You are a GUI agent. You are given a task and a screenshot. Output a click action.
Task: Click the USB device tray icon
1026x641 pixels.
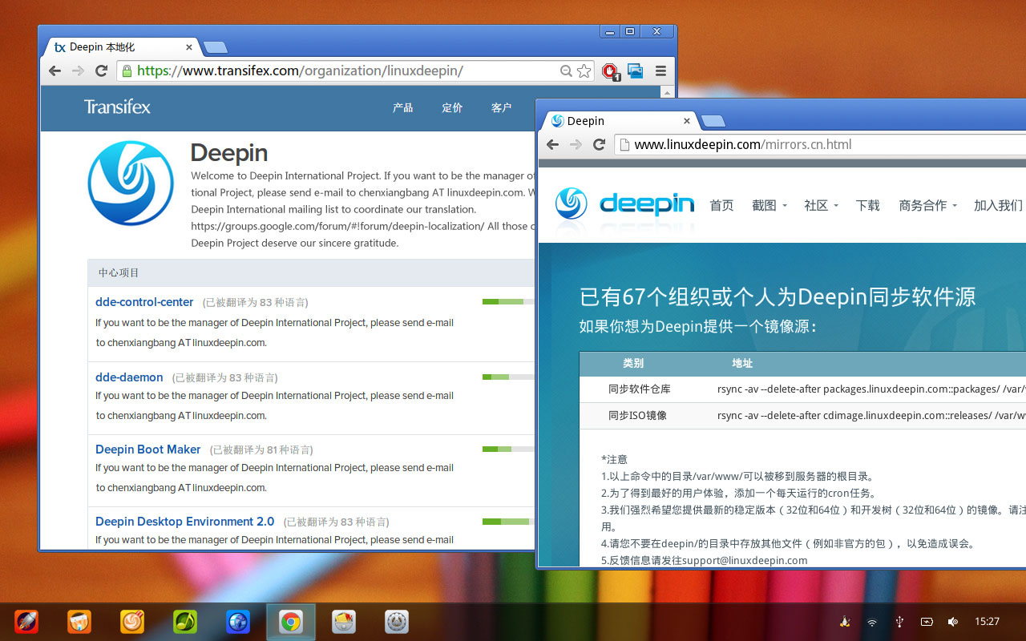[899, 622]
